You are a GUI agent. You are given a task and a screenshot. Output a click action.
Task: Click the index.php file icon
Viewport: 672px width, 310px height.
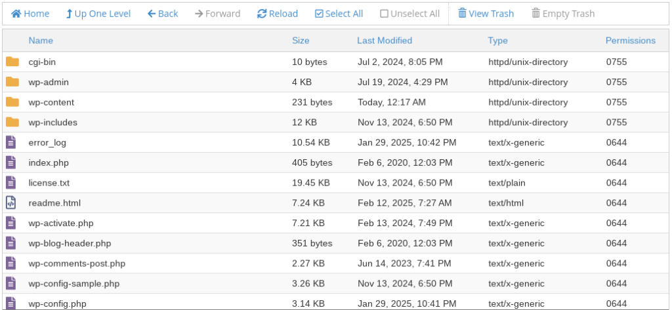[11, 163]
